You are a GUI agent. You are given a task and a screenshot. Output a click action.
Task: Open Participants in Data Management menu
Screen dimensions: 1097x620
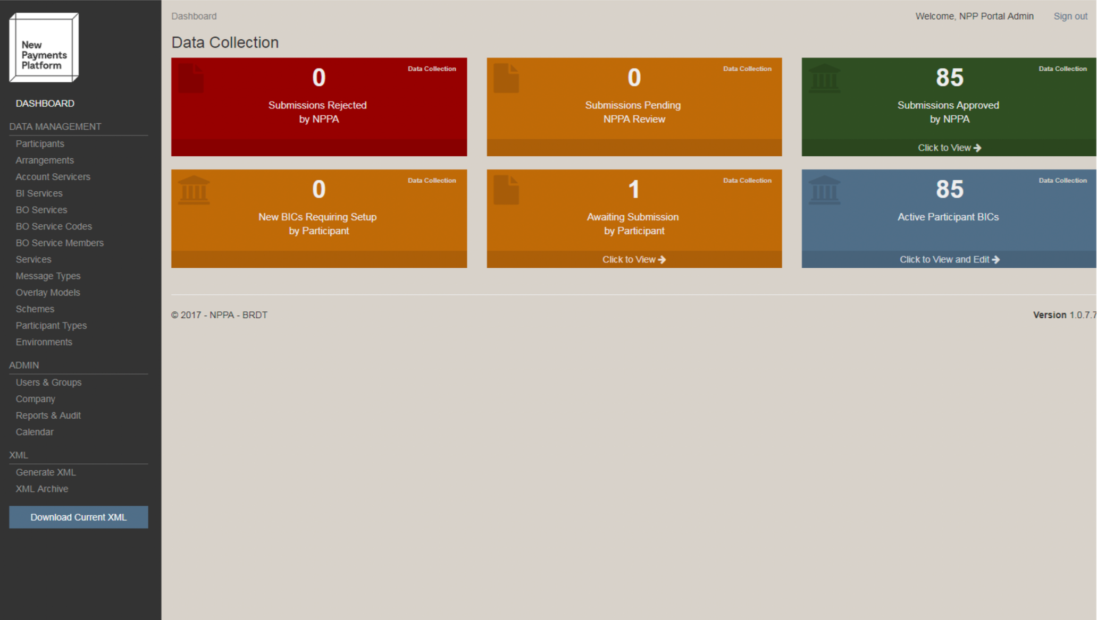pos(40,144)
